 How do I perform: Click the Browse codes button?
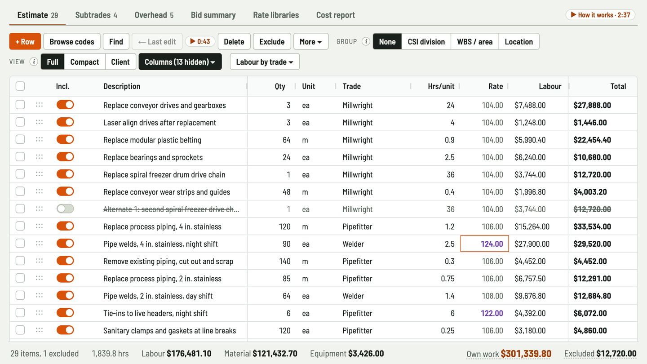click(72, 42)
